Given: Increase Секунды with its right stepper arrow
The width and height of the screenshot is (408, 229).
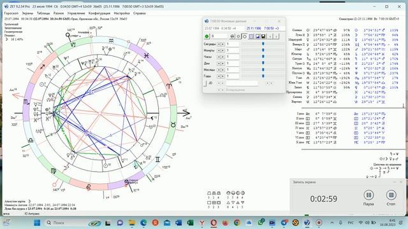Looking at the screenshot, I should pyautogui.click(x=222, y=44).
